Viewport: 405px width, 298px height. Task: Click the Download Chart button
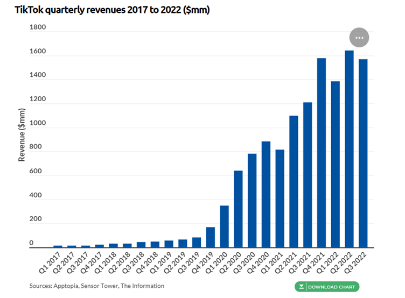[326, 287]
